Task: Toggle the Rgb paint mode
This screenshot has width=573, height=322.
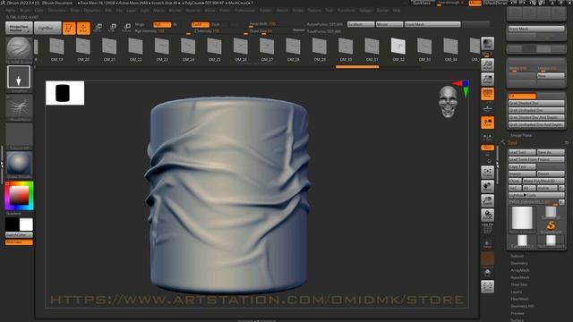Action: pyautogui.click(x=162, y=24)
